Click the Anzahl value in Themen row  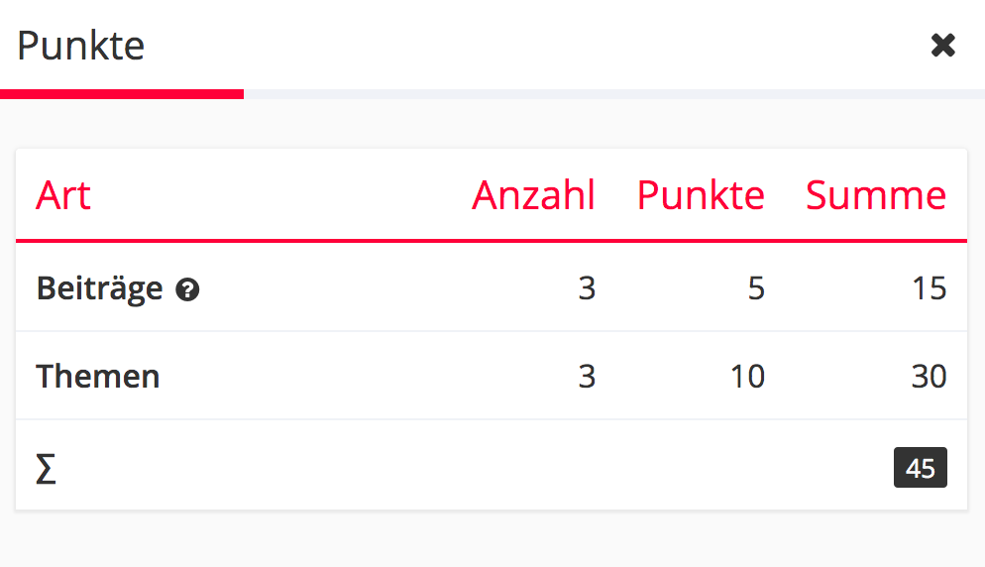tap(587, 377)
